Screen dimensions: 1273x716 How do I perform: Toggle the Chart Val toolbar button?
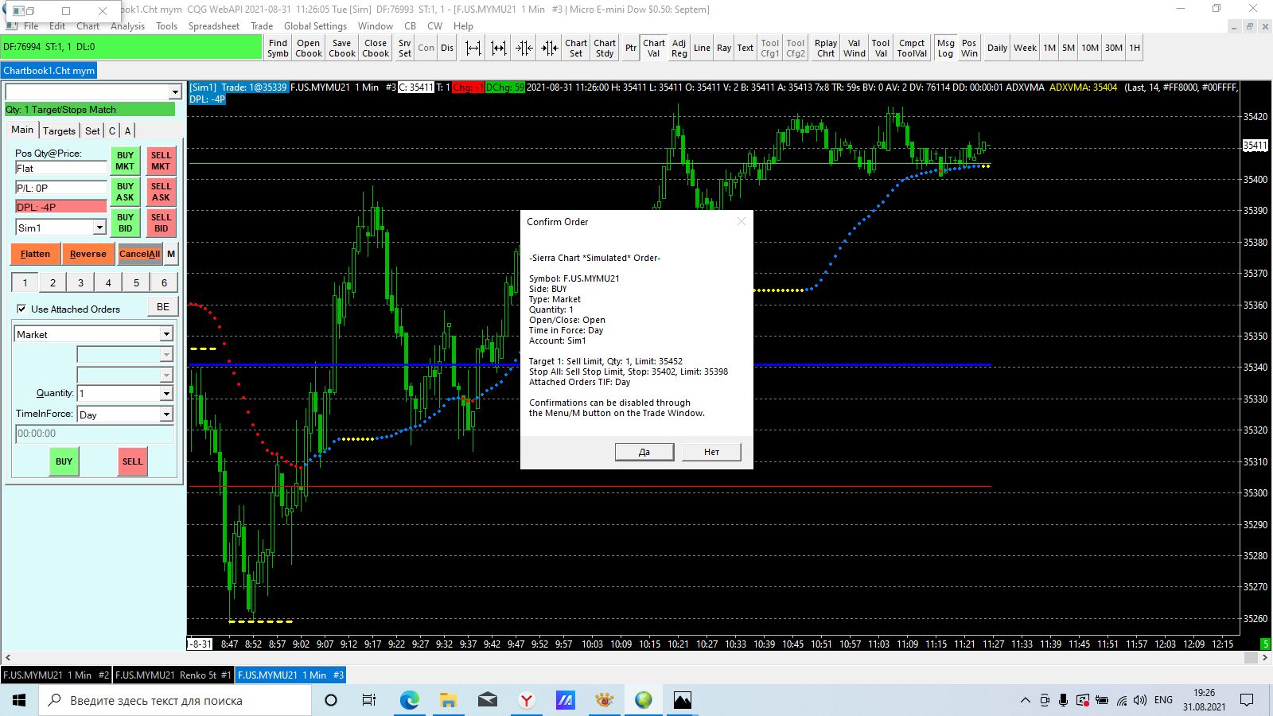(x=653, y=49)
